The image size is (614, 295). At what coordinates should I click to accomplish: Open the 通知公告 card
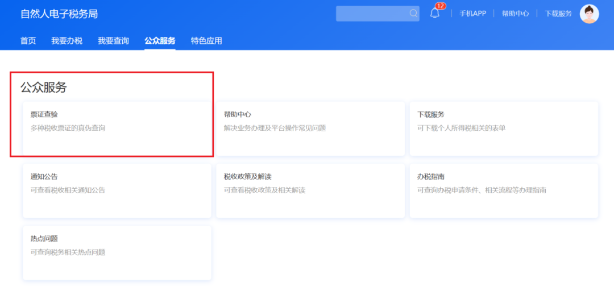pyautogui.click(x=117, y=190)
